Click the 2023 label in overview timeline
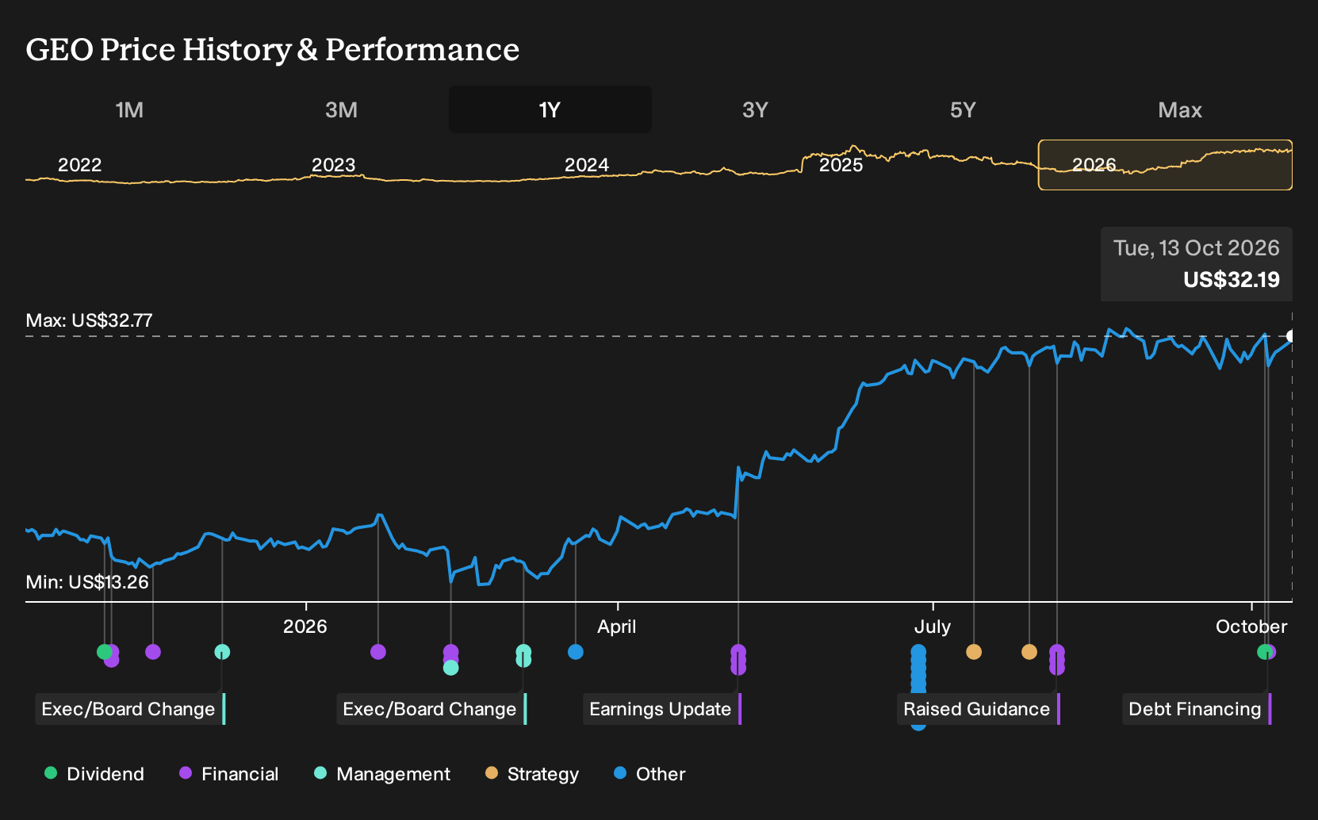This screenshot has width=1318, height=820. pos(333,165)
